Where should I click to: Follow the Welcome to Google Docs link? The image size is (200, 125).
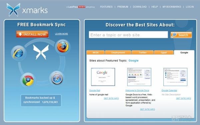tap(137, 90)
